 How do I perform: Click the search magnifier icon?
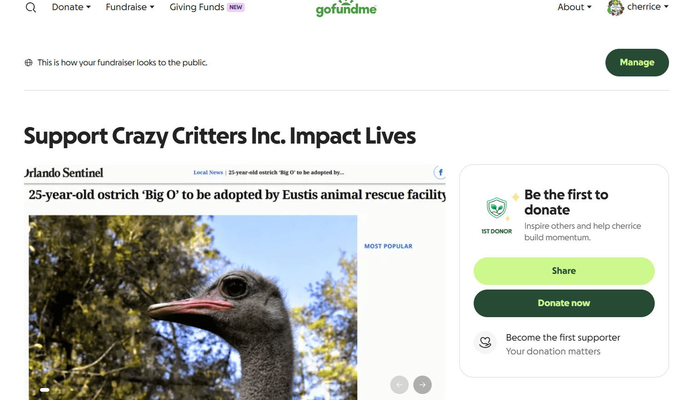[31, 7]
